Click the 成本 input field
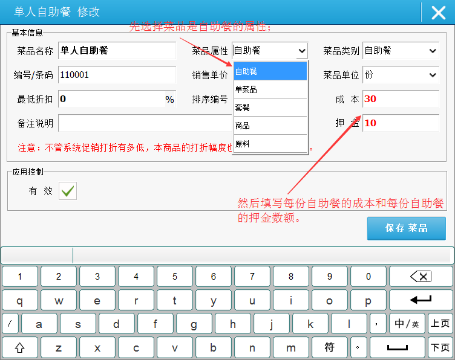The image size is (455, 360). (401, 99)
